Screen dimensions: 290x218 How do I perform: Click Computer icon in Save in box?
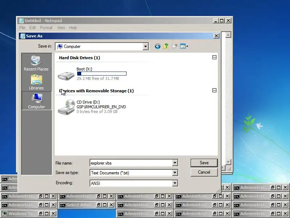click(x=59, y=47)
